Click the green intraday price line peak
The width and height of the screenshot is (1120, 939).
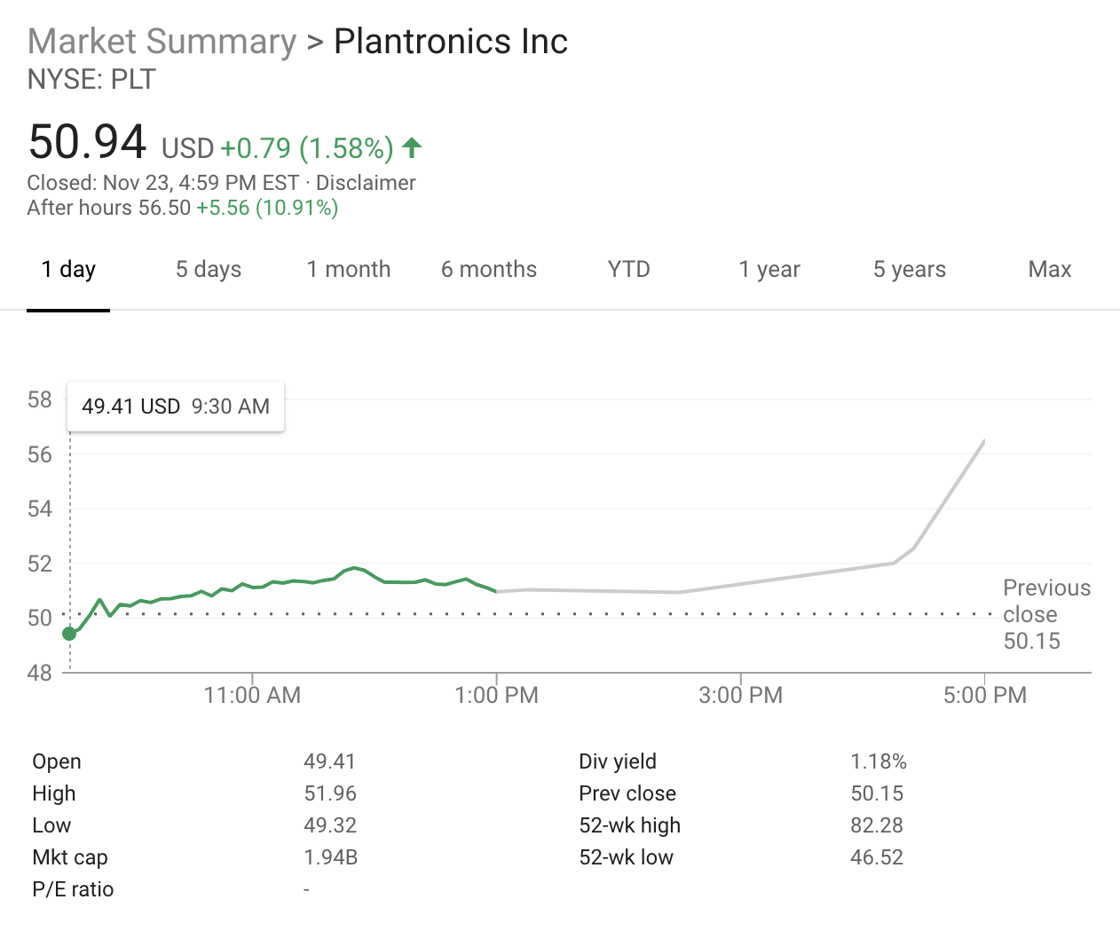point(355,567)
